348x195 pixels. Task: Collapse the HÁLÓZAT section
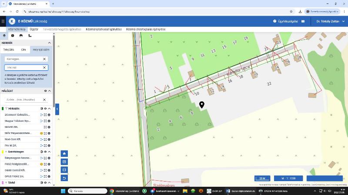(49, 91)
